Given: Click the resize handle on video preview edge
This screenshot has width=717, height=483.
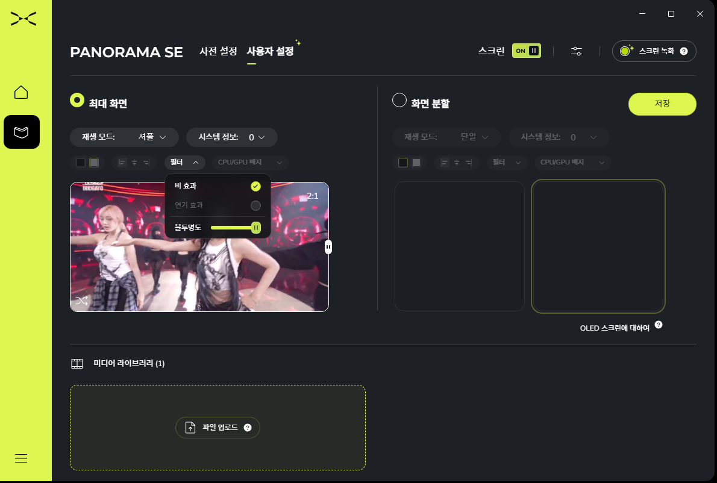Looking at the screenshot, I should [x=328, y=247].
